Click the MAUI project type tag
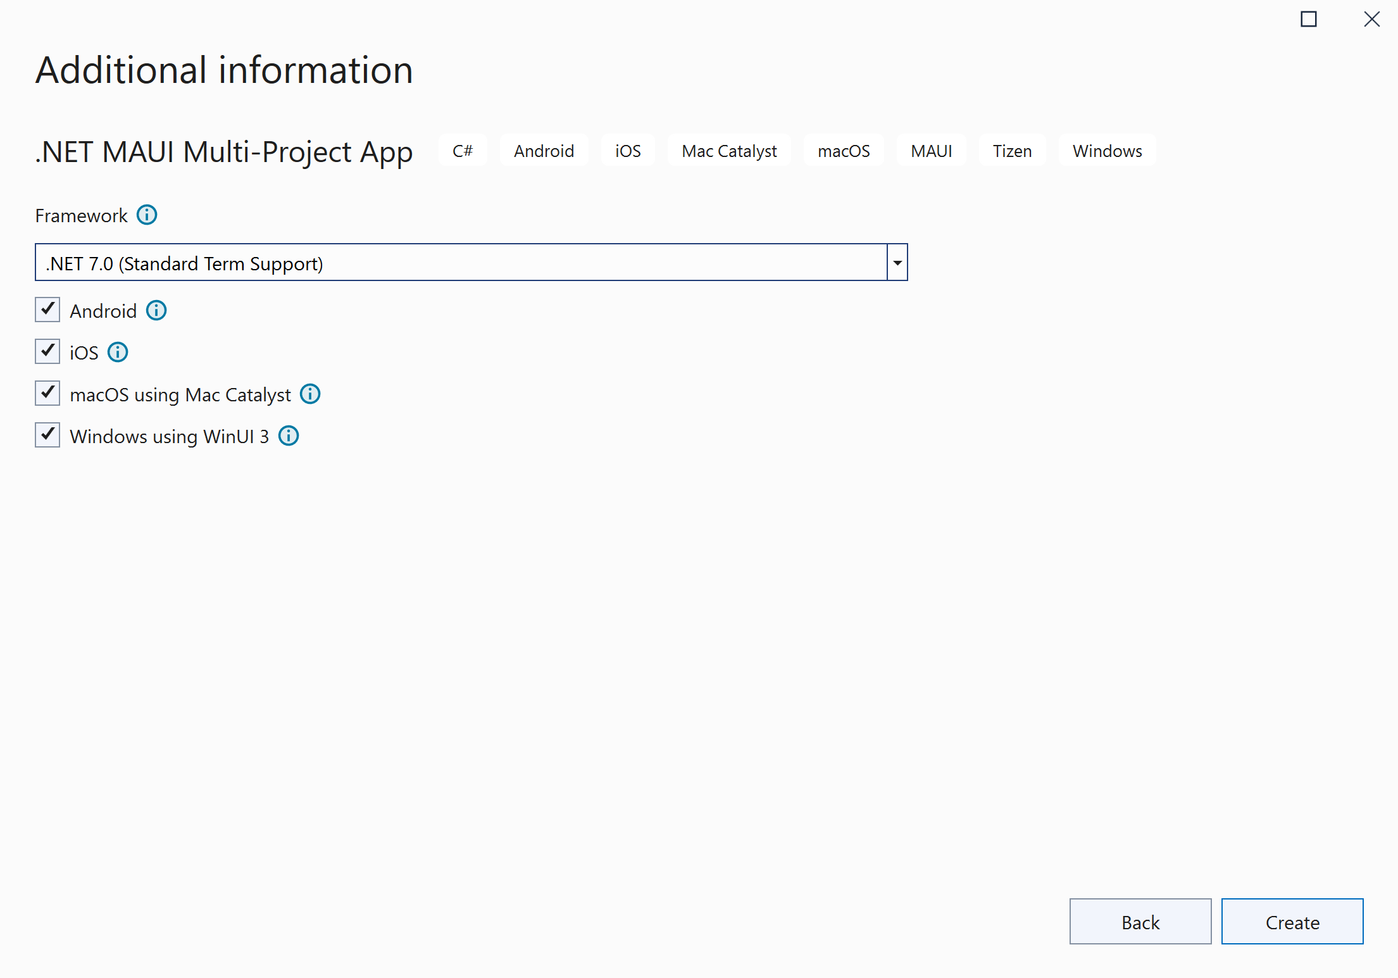 (931, 151)
